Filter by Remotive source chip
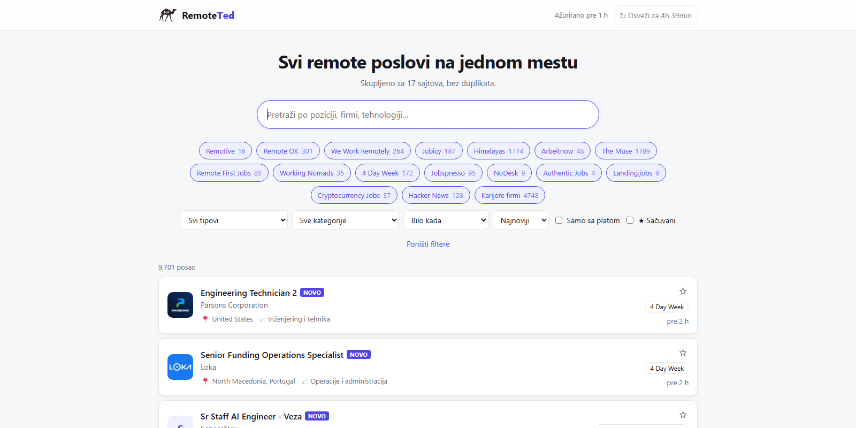This screenshot has height=428, width=856. coord(225,151)
